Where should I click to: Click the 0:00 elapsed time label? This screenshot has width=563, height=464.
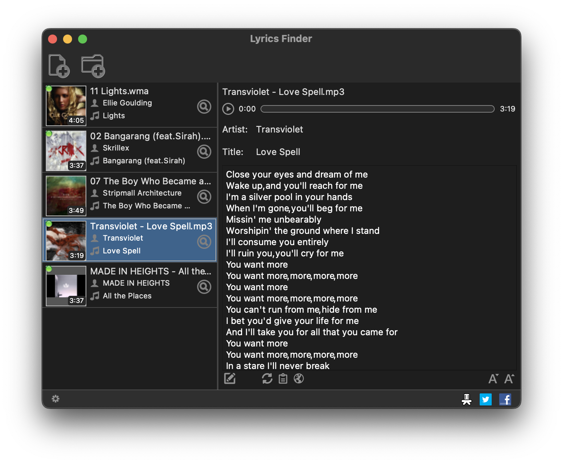click(247, 109)
